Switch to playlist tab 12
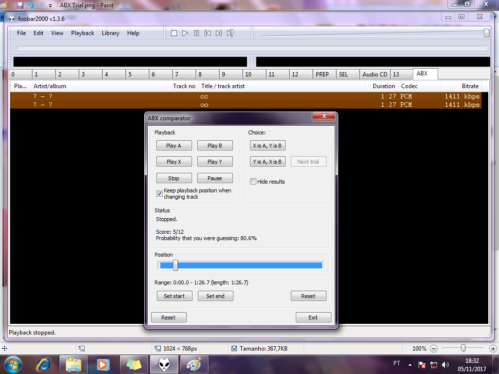499x374 pixels. tap(301, 75)
